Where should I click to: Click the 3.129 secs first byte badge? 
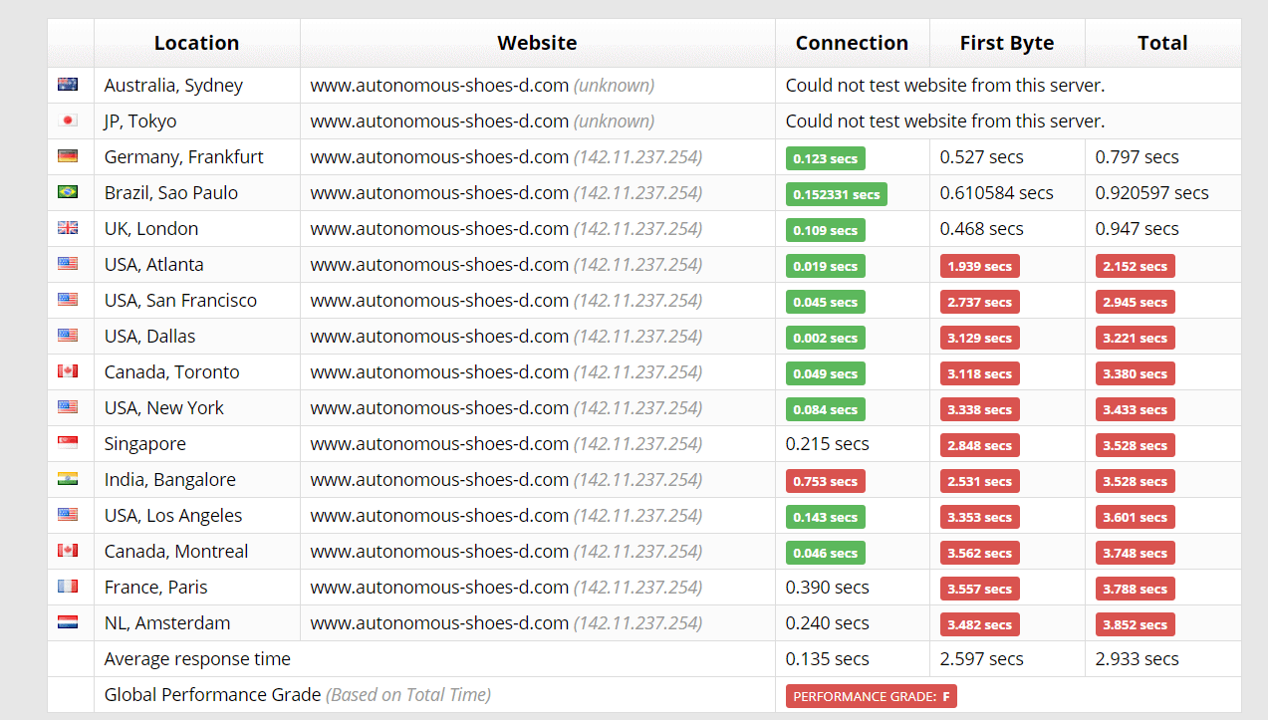click(980, 338)
